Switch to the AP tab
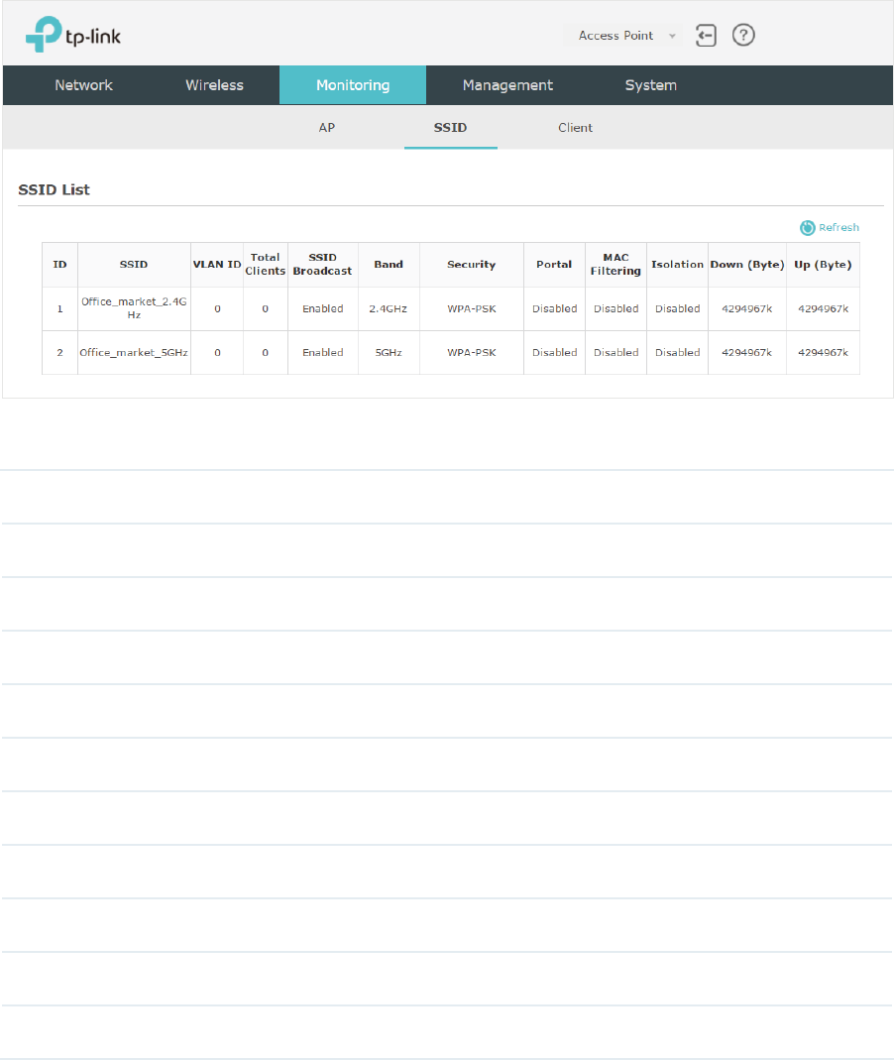 point(327,128)
